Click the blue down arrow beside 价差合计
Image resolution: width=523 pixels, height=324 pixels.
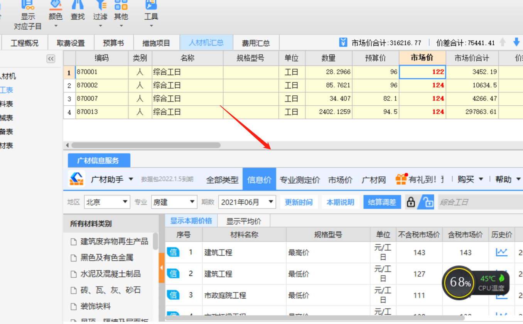click(x=516, y=42)
